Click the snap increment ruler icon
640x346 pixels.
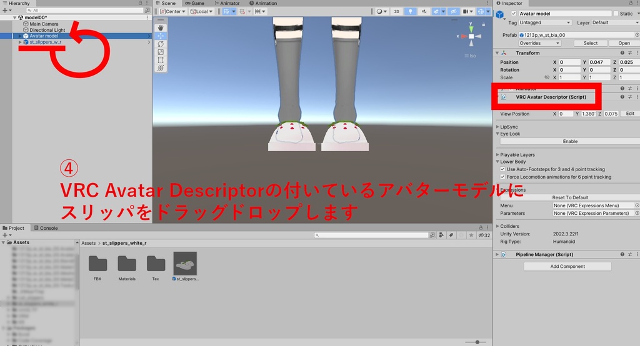tap(257, 11)
